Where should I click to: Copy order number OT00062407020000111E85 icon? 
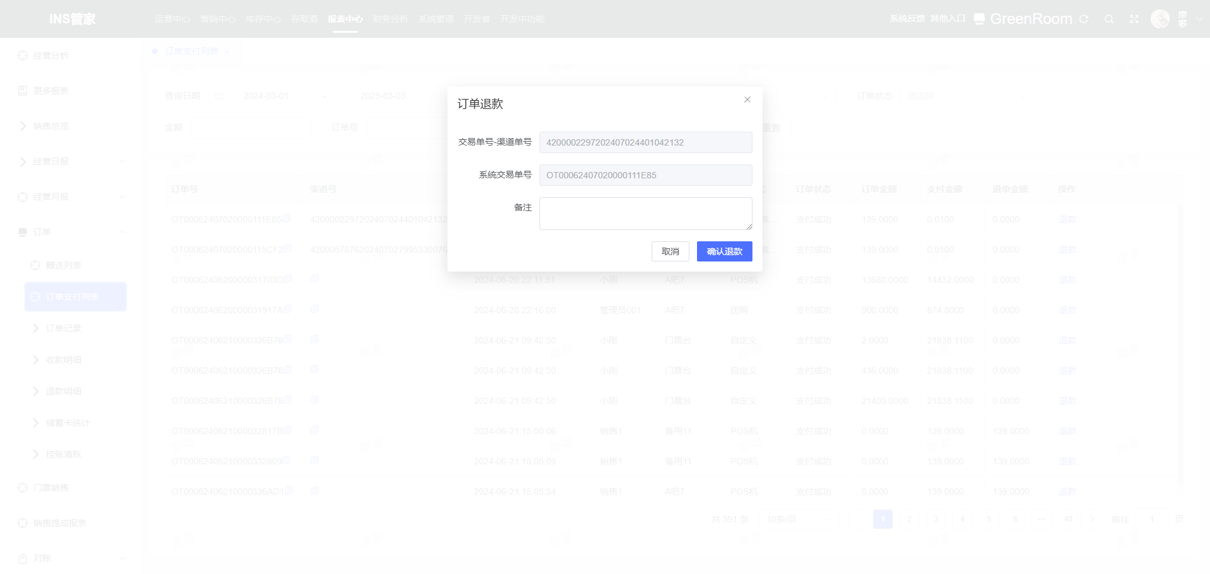click(x=287, y=218)
